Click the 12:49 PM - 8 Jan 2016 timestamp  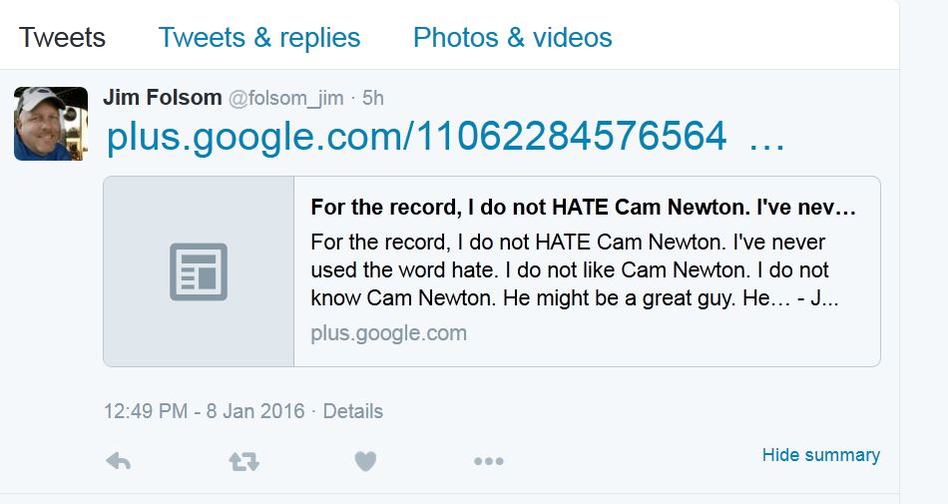click(205, 411)
